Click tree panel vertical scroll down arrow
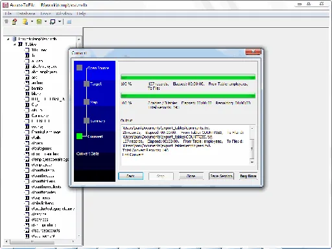 [79, 236]
